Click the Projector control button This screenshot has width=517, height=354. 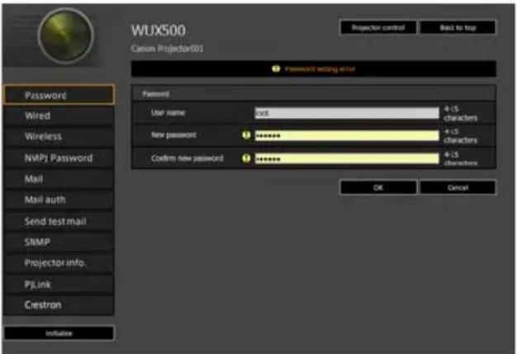(378, 28)
